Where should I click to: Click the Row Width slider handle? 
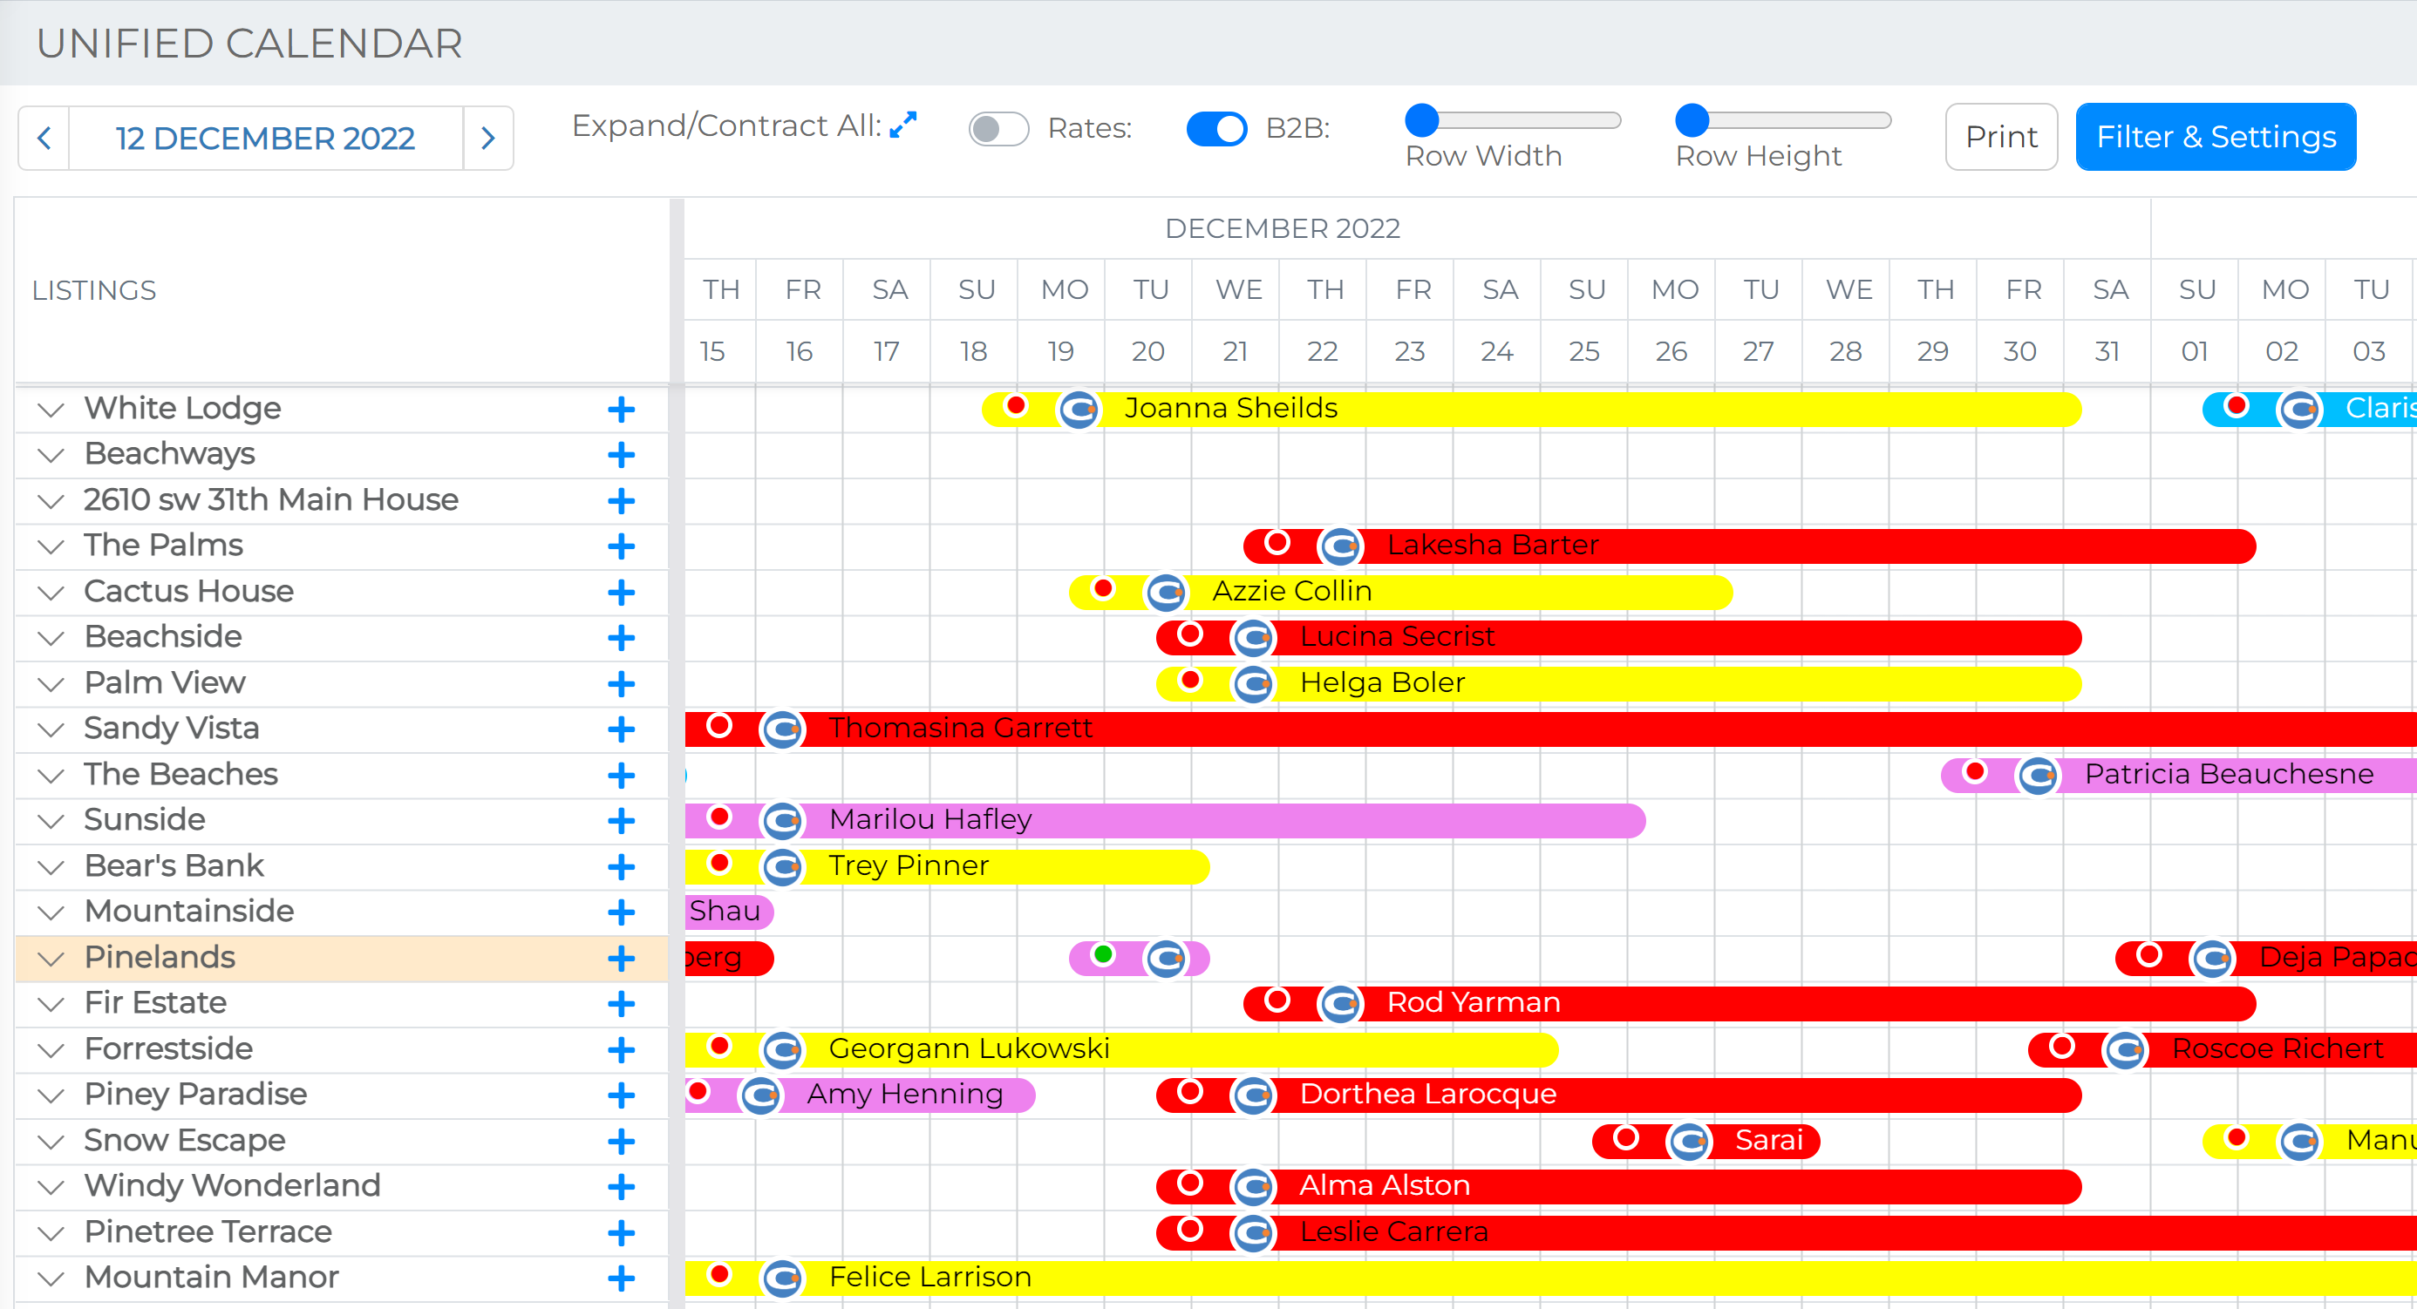tap(1421, 120)
